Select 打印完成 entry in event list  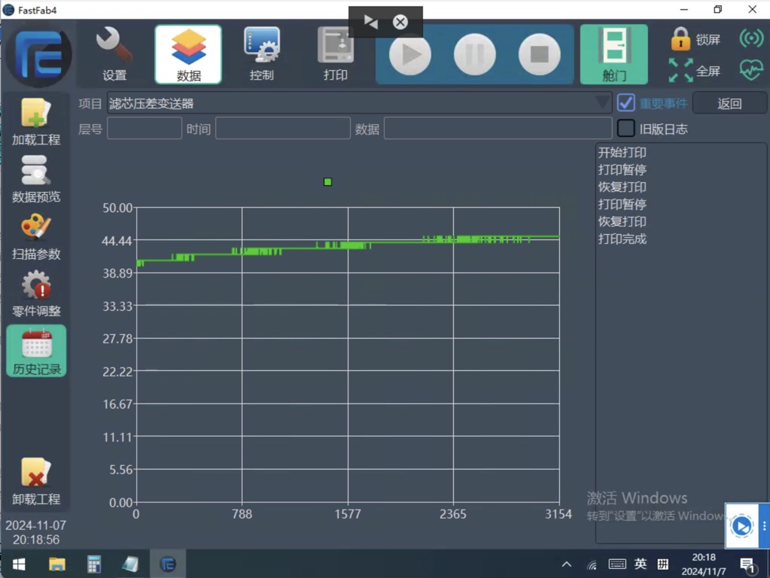(622, 239)
